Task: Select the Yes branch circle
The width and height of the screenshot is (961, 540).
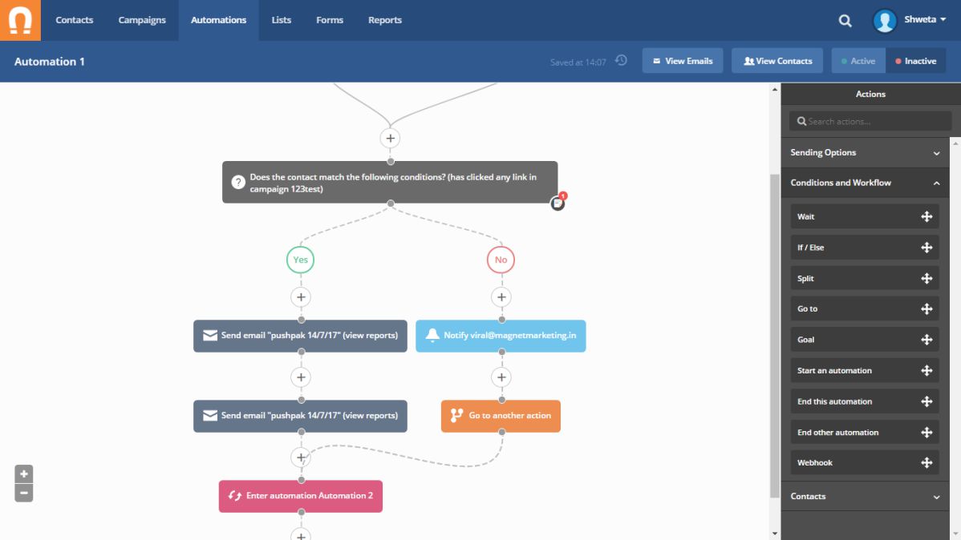Action: 300,260
